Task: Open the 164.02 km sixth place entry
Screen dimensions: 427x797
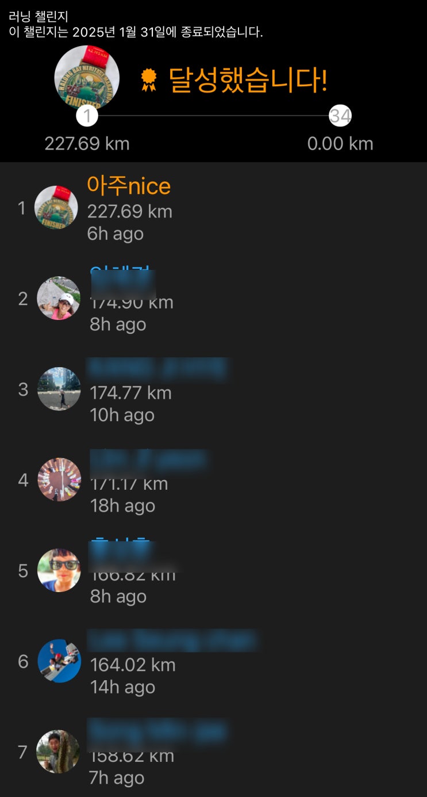Action: [133, 665]
